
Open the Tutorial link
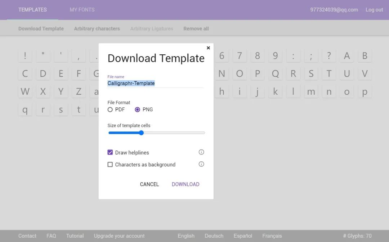[75, 236]
